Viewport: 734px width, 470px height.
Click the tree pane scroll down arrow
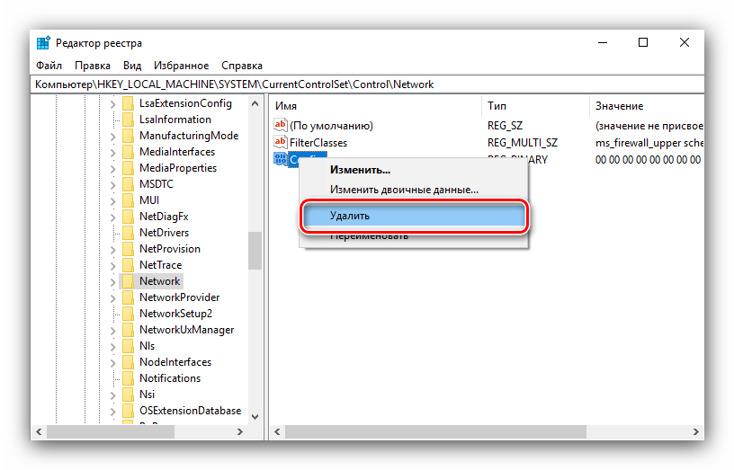point(255,416)
